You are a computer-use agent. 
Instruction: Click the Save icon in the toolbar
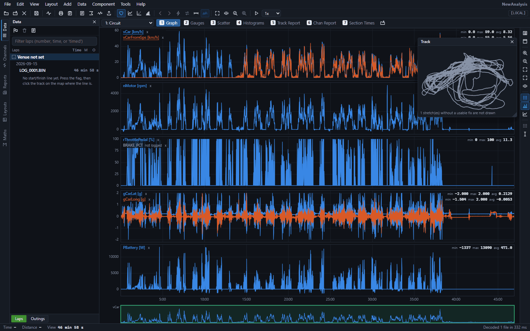tap(36, 13)
